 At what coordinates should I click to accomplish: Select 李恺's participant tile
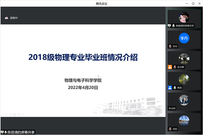(x=184, y=122)
